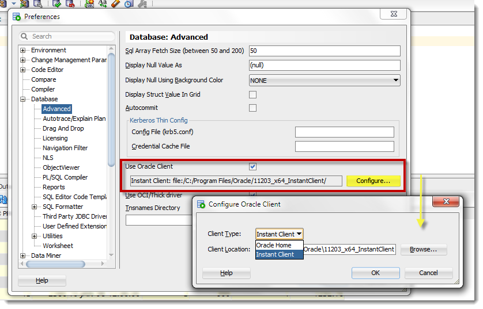Click Help in the Preferences dialog
This screenshot has height=309, width=483.
pyautogui.click(x=42, y=280)
